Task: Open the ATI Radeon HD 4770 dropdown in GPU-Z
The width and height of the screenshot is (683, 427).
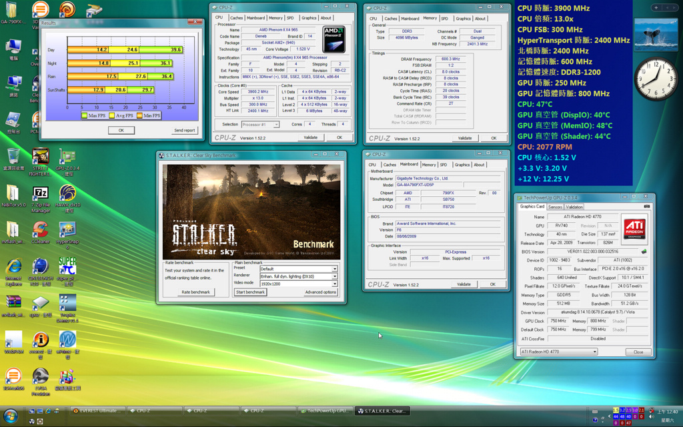Action: (x=558, y=352)
